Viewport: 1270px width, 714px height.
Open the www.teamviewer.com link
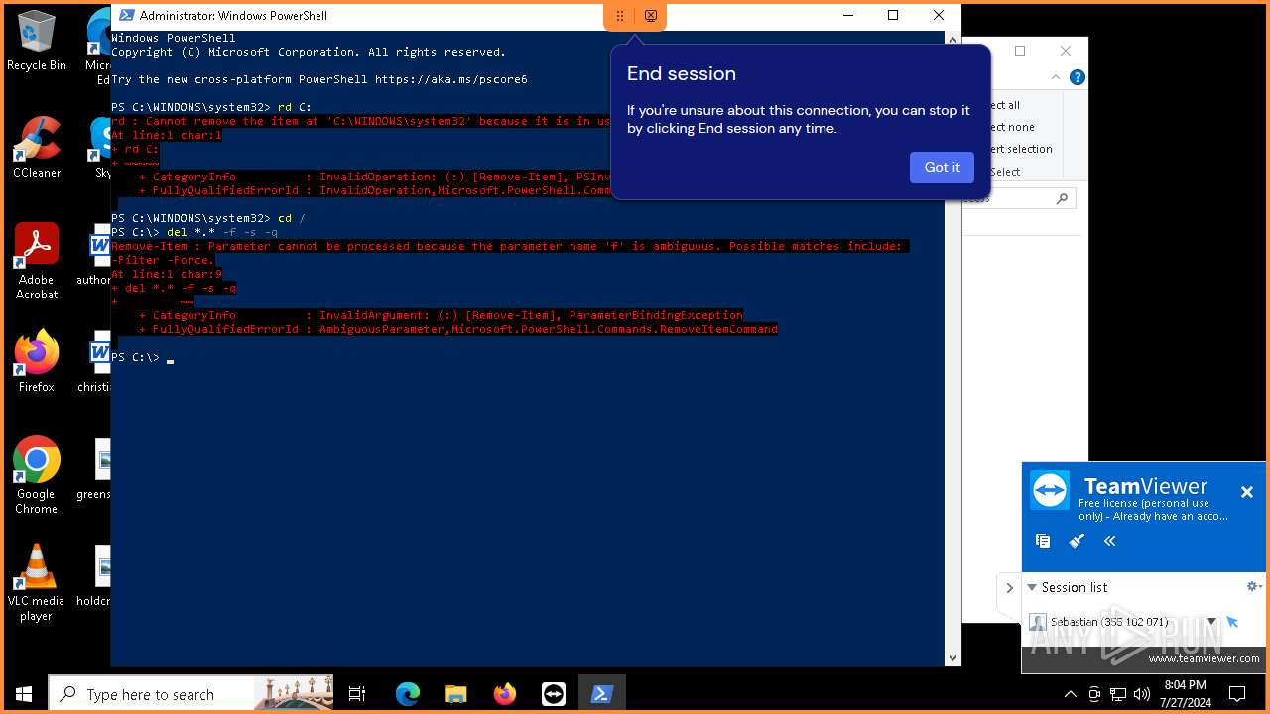1204,658
